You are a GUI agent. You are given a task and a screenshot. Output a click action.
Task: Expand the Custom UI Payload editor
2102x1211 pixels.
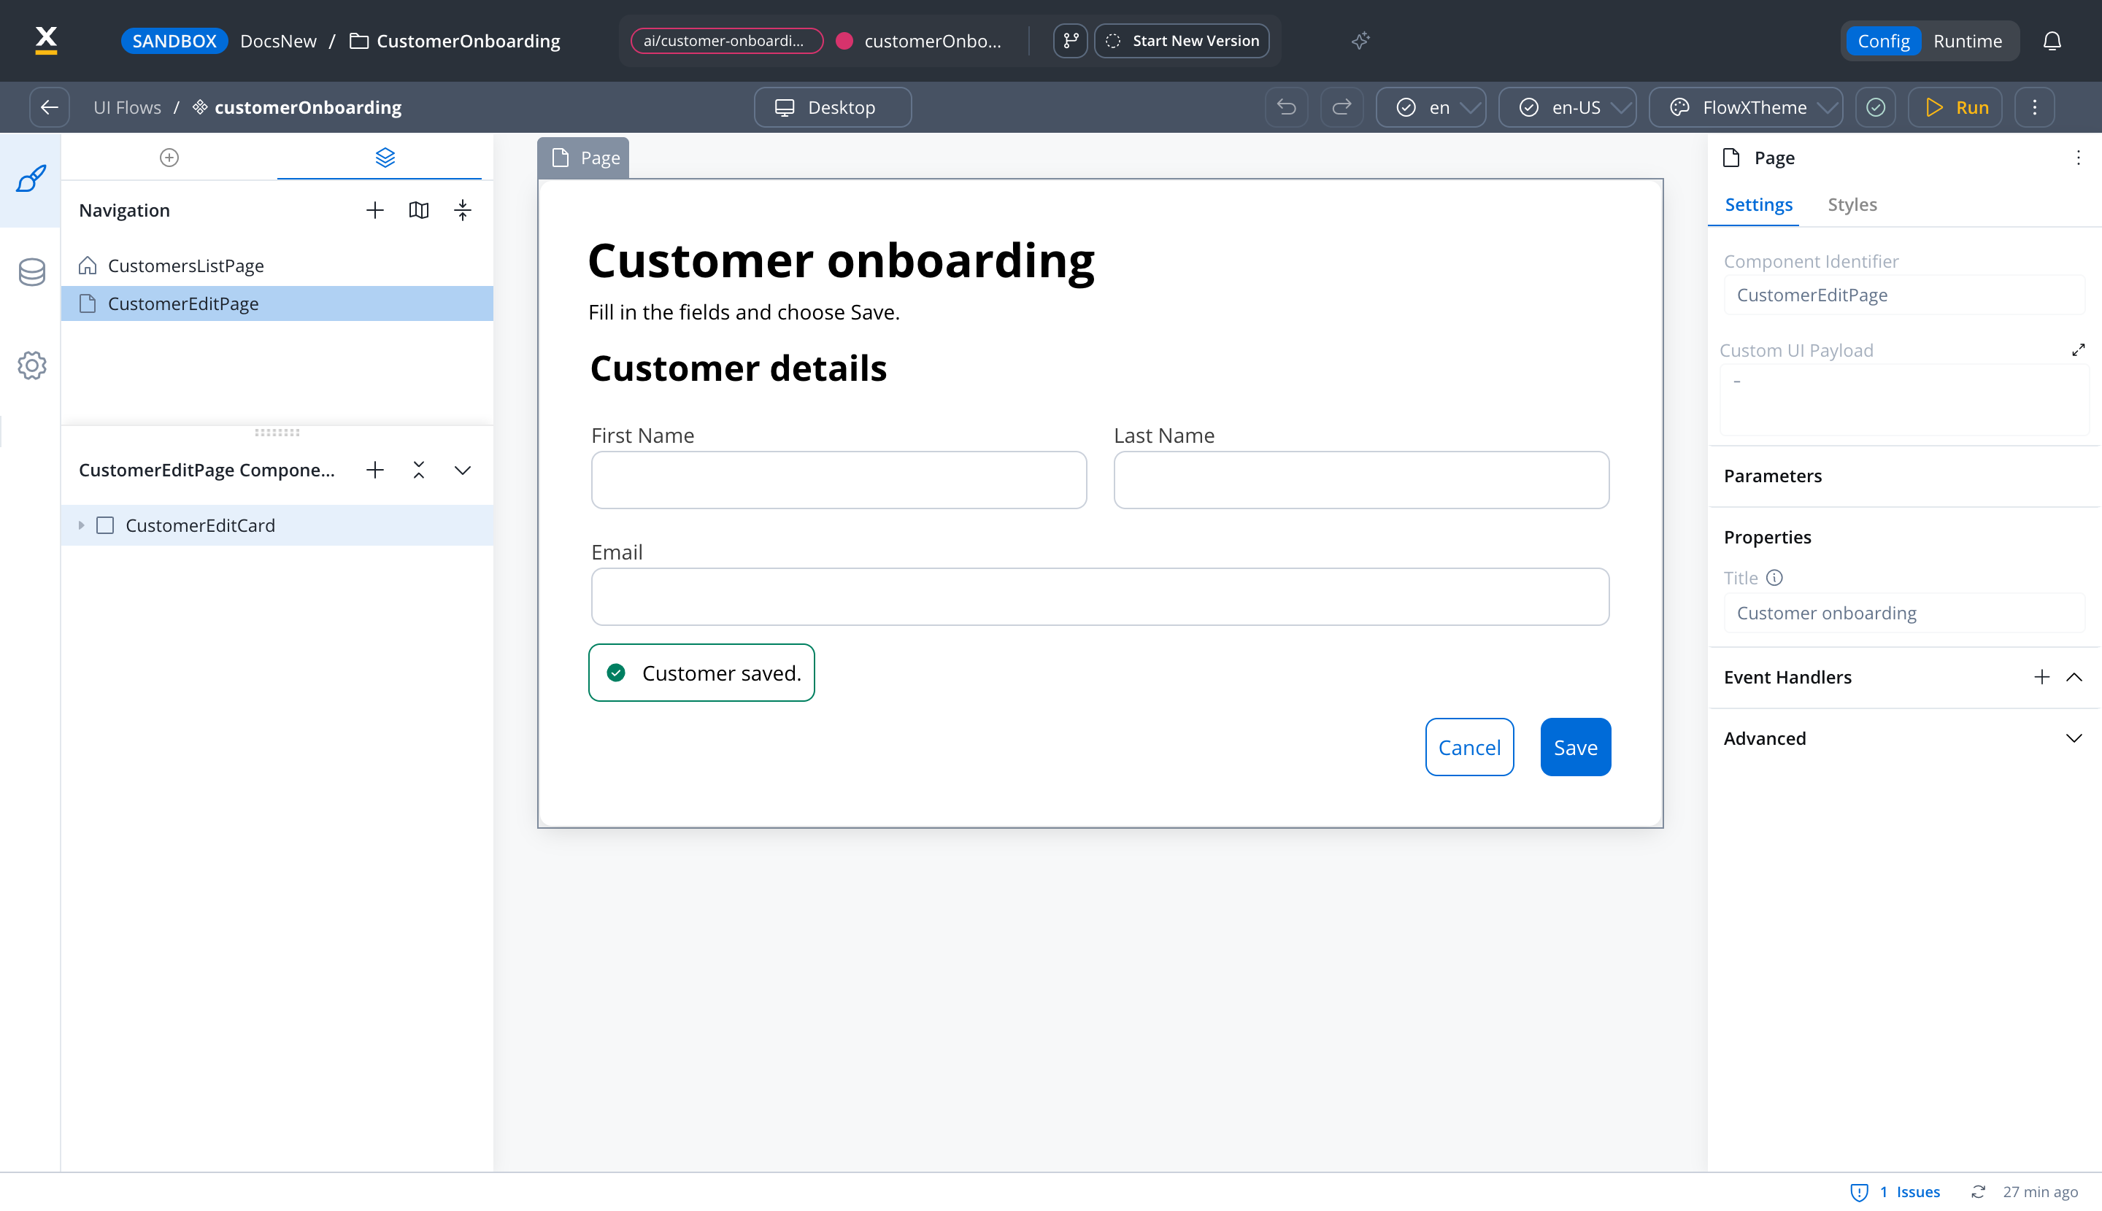(2078, 350)
